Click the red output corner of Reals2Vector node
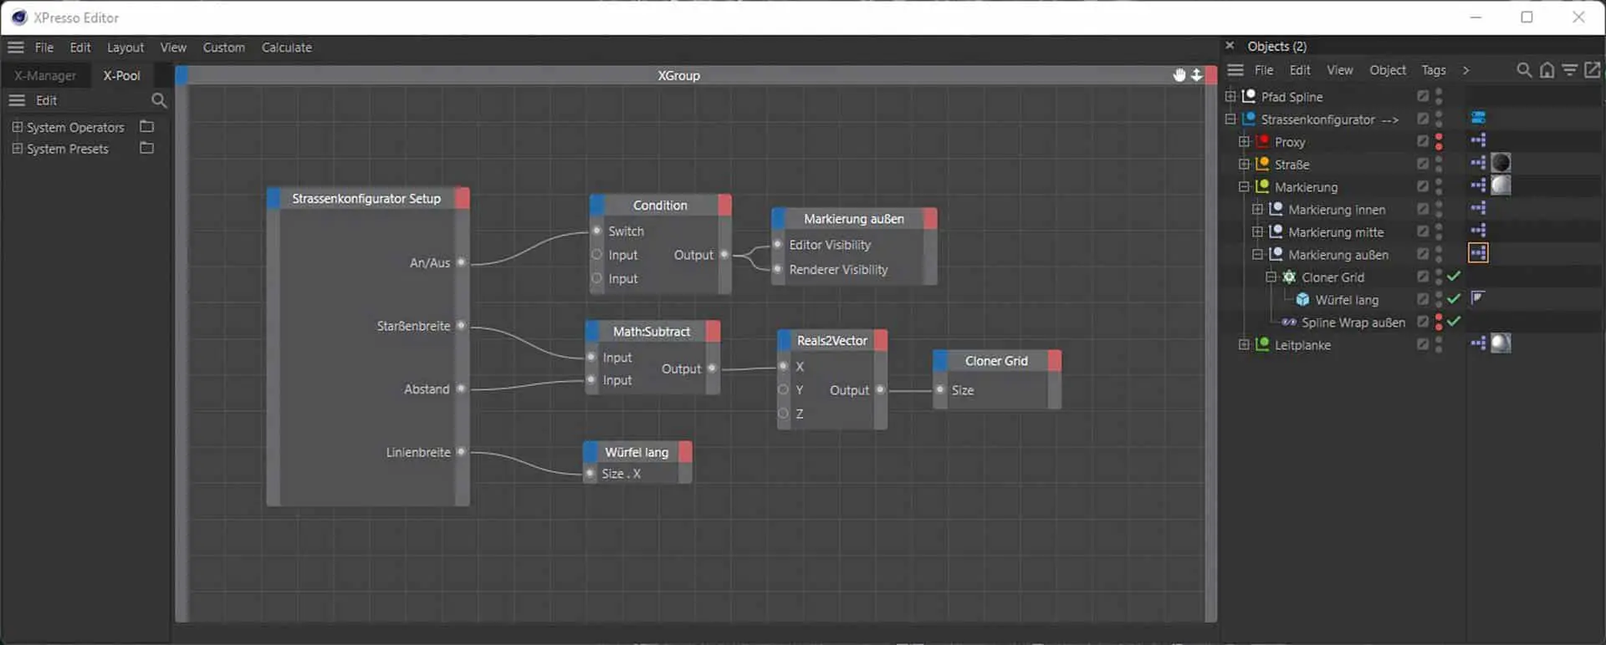The height and width of the screenshot is (645, 1606). (x=880, y=341)
